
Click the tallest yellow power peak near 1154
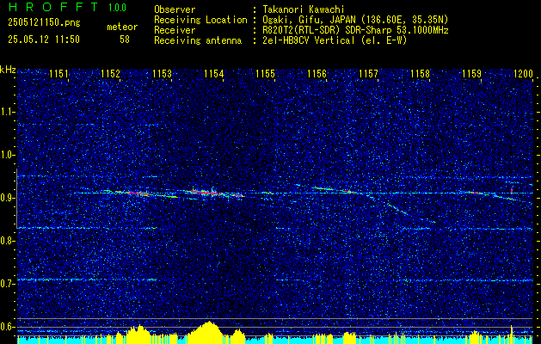pos(208,330)
